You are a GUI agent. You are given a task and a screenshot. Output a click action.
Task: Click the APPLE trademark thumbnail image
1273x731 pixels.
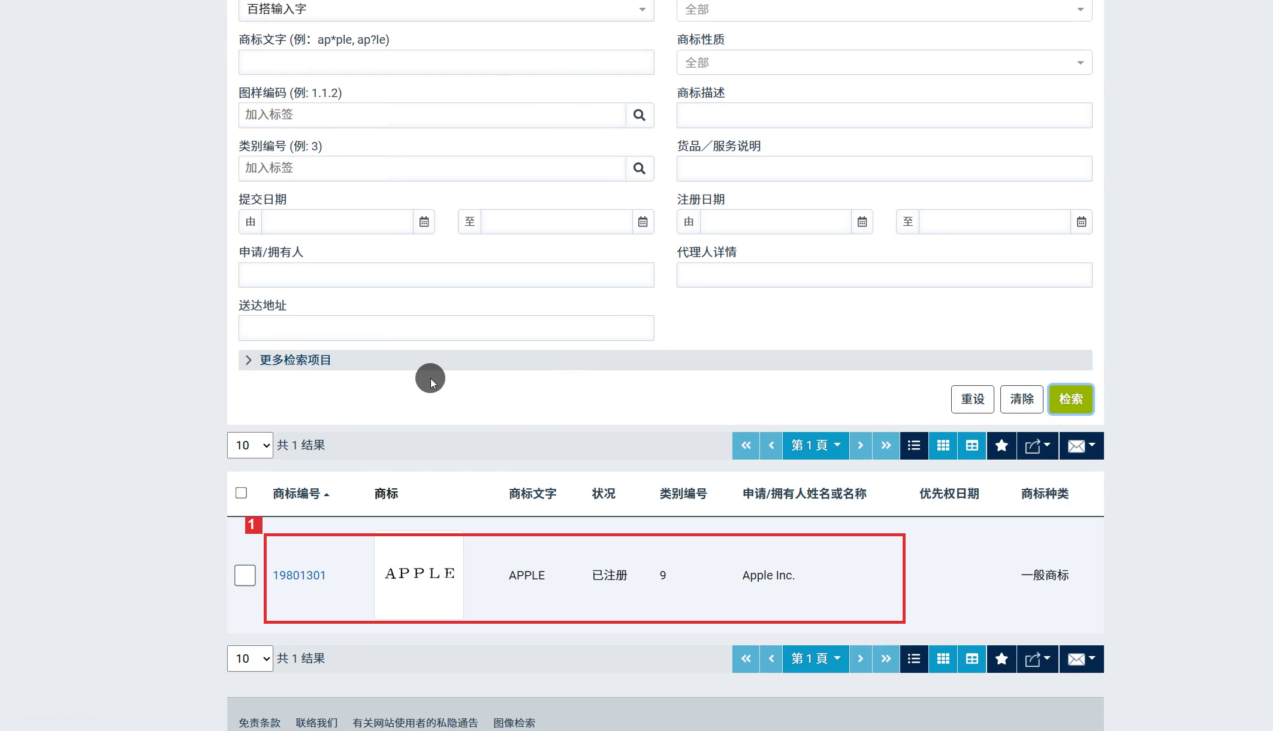click(x=419, y=575)
